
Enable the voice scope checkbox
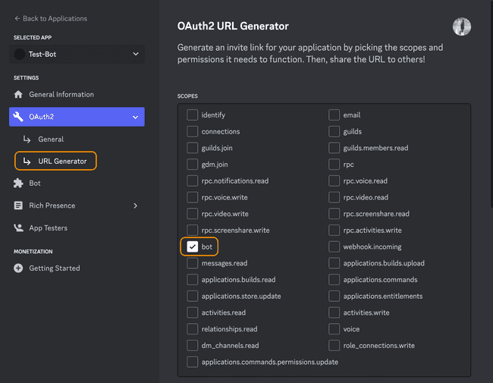pos(334,329)
